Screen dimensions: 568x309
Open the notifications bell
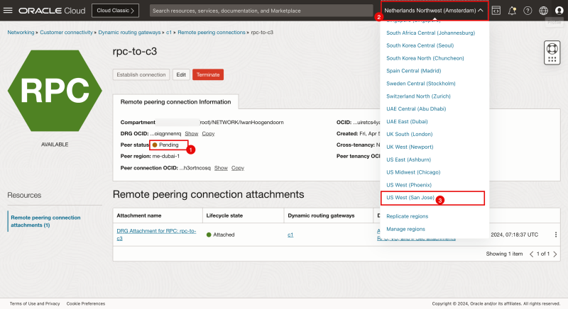[512, 11]
